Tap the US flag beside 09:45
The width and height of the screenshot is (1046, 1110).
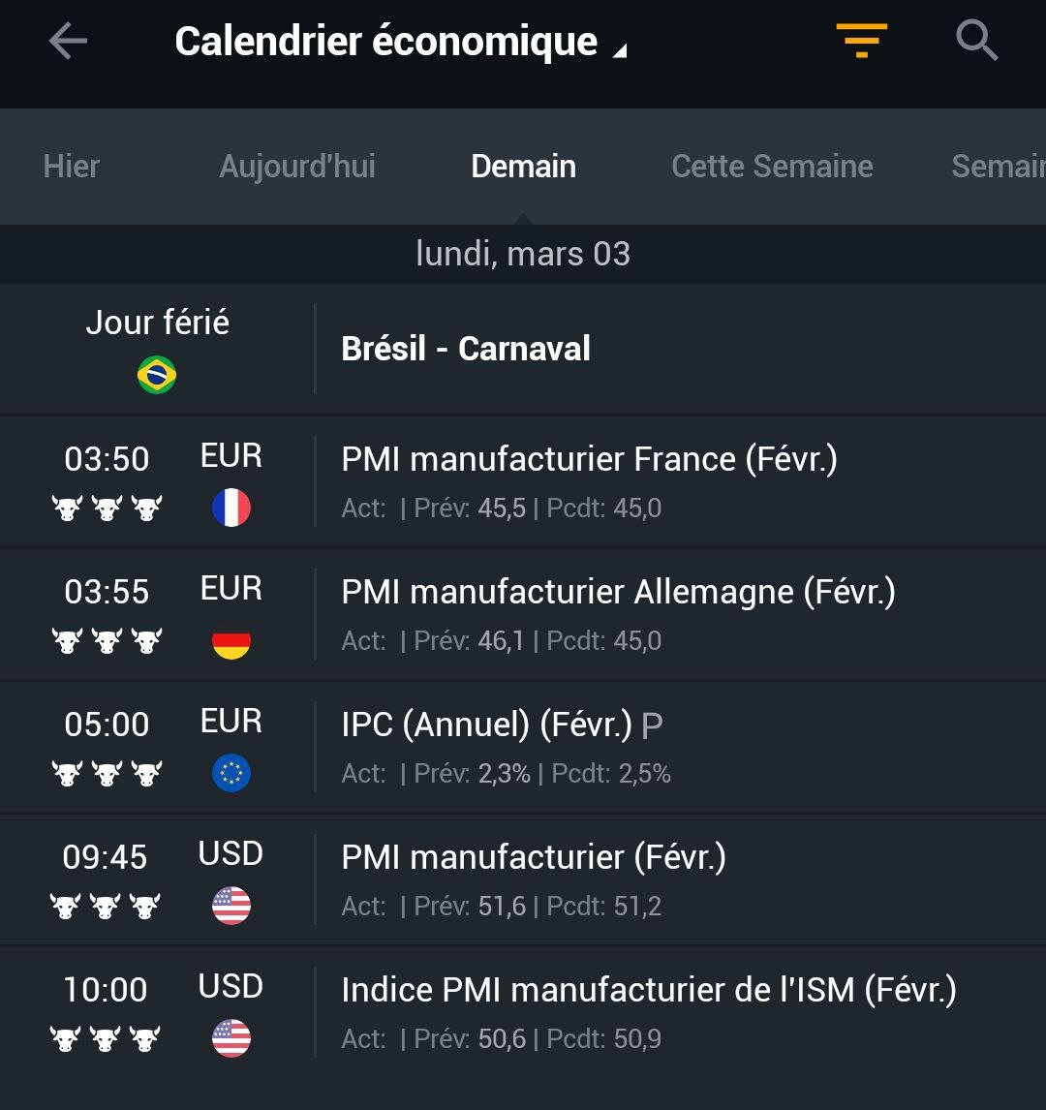click(231, 906)
